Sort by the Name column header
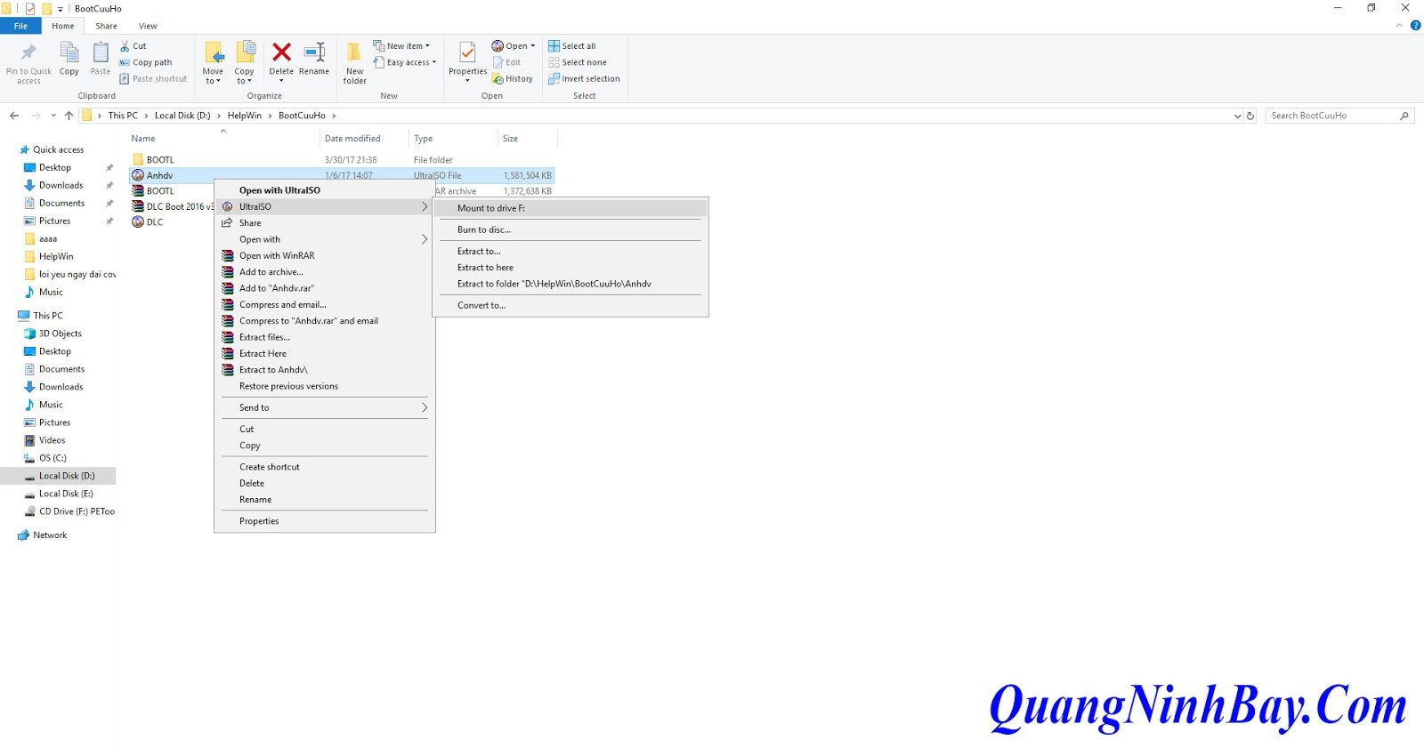Screen dimensions: 1424x748 pos(223,139)
